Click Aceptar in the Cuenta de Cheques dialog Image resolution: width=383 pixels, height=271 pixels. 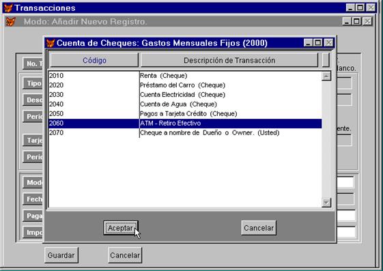120,228
